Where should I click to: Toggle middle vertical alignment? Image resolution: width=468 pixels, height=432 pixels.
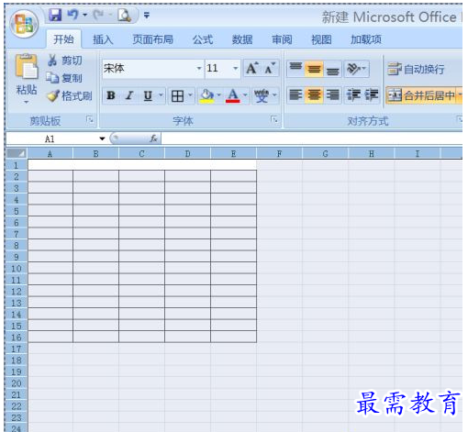click(314, 69)
